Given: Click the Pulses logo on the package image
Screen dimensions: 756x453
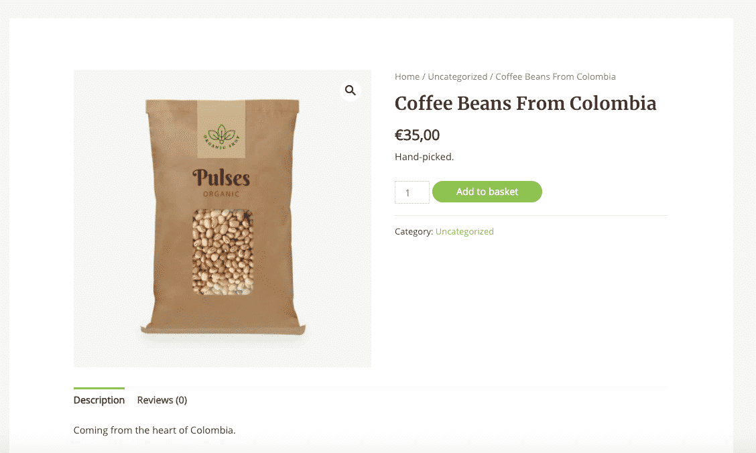Looking at the screenshot, I should (222, 178).
